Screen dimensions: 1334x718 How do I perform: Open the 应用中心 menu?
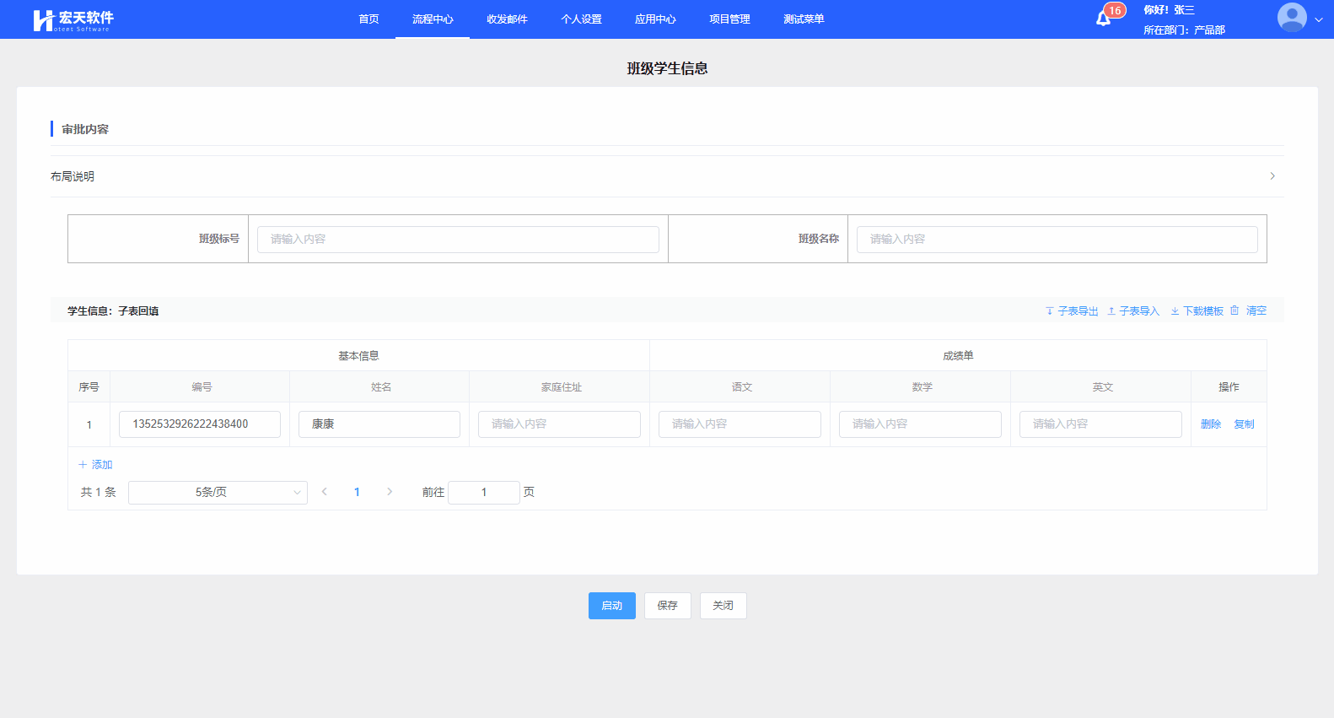pos(655,19)
